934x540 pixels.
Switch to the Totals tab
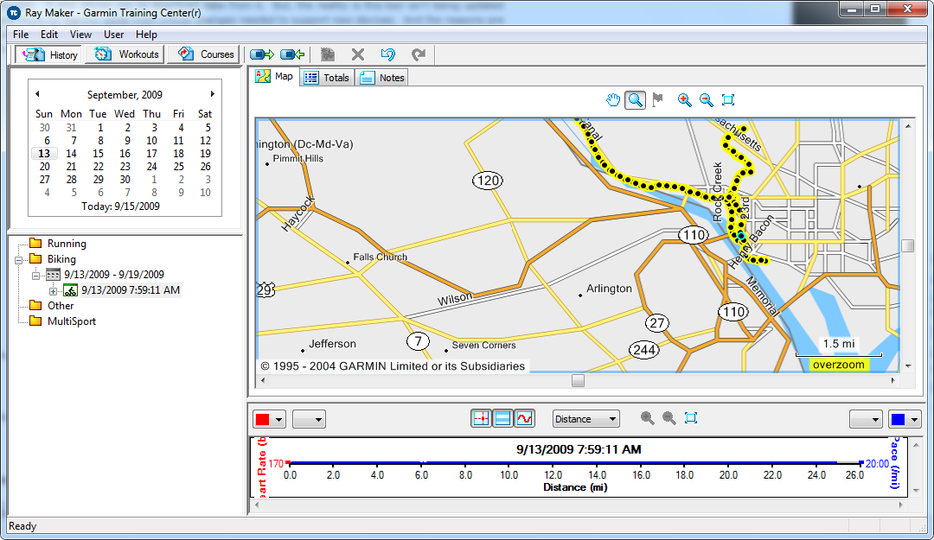(327, 78)
